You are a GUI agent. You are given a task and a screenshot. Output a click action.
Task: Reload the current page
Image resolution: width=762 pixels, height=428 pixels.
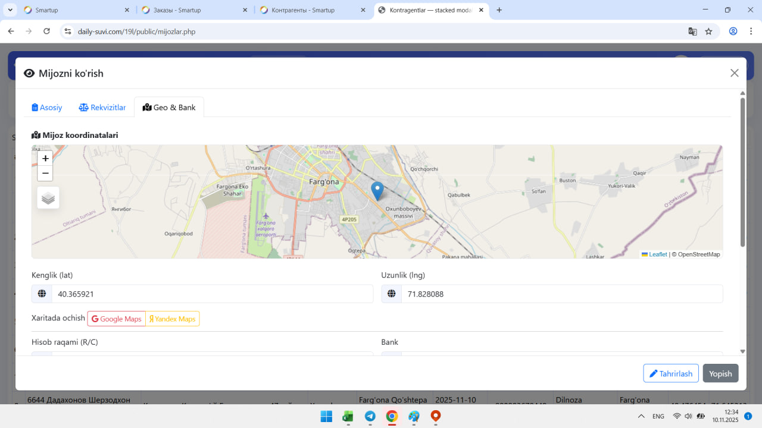click(47, 32)
